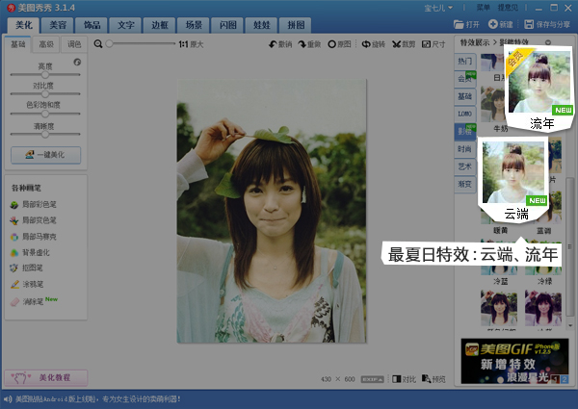The width and height of the screenshot is (578, 409).
Task: Click the 保存与分享 save icon
Action: (x=529, y=25)
